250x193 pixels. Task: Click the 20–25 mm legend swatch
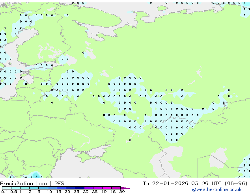tap(71, 188)
